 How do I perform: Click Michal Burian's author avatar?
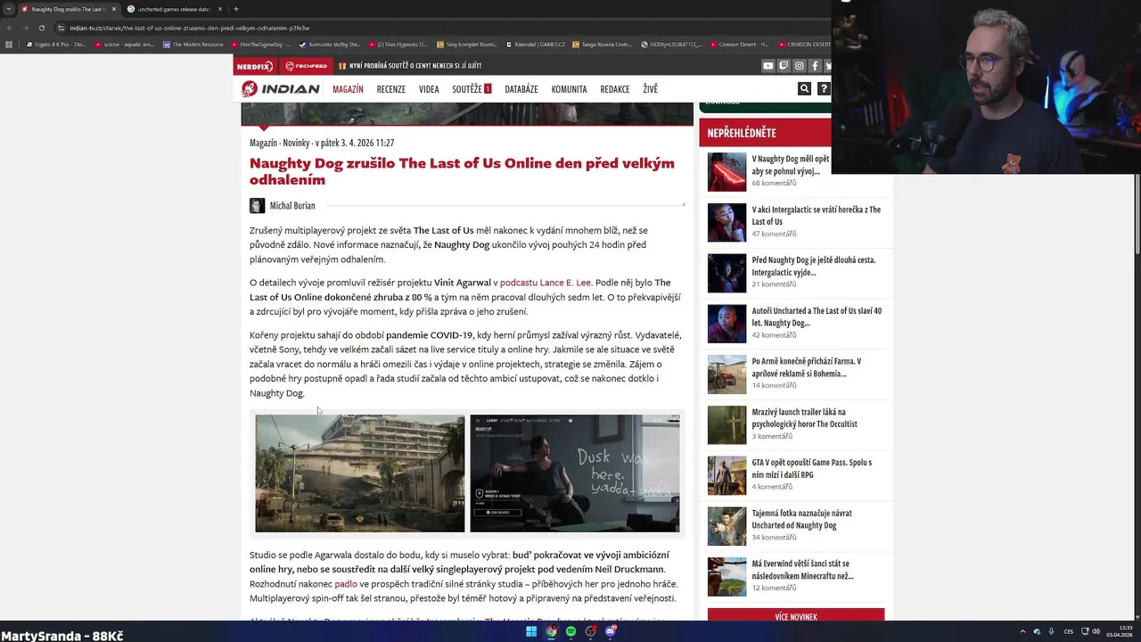[257, 206]
